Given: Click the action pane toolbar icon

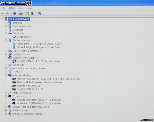Looking at the screenshot, I should coord(33,13).
